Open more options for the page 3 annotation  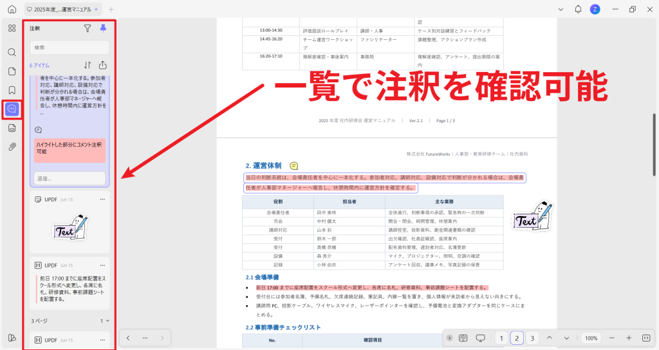(102, 340)
